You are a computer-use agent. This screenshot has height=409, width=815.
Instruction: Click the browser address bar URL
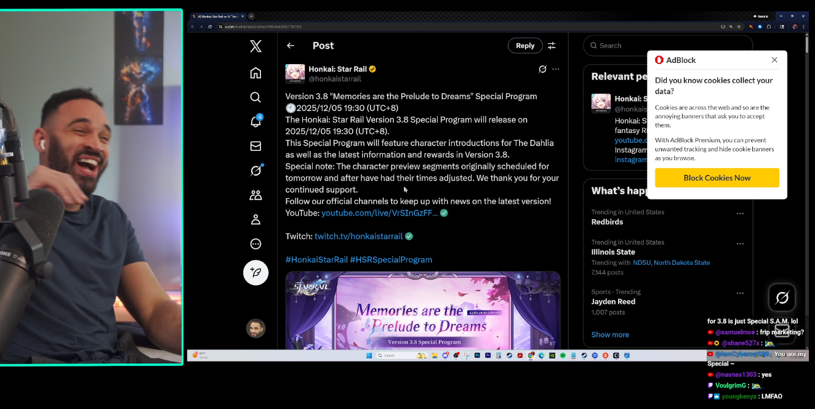(263, 27)
